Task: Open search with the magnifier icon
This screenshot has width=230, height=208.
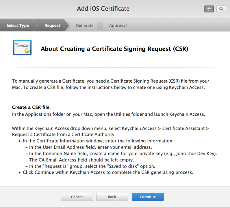Action: (x=221, y=9)
